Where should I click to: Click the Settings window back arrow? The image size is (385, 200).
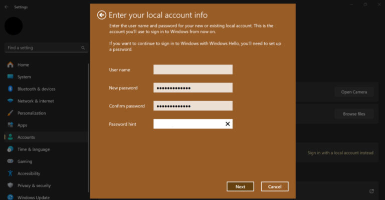click(x=7, y=7)
